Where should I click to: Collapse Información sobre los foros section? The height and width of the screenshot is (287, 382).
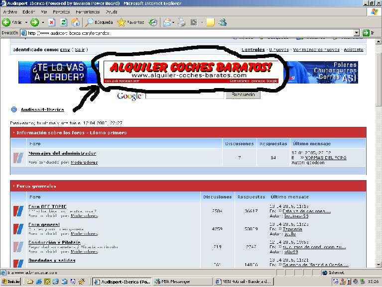click(x=14, y=133)
